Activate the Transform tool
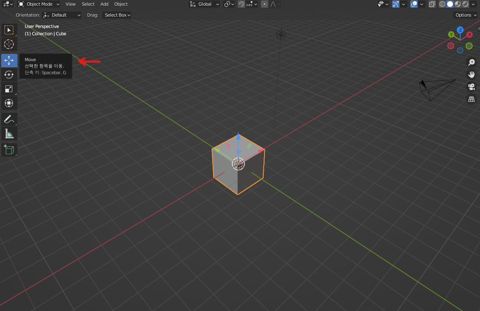Viewport: 480px width, 311px height. pos(9,103)
